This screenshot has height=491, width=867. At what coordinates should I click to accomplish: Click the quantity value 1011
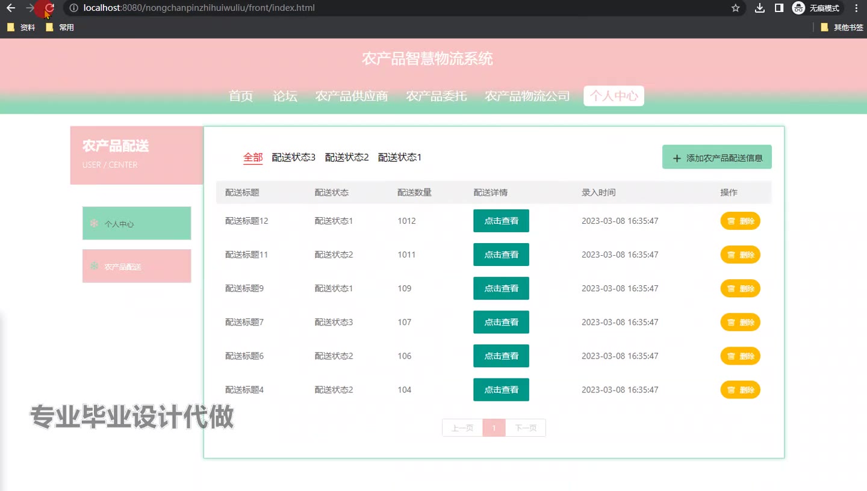[x=406, y=255]
